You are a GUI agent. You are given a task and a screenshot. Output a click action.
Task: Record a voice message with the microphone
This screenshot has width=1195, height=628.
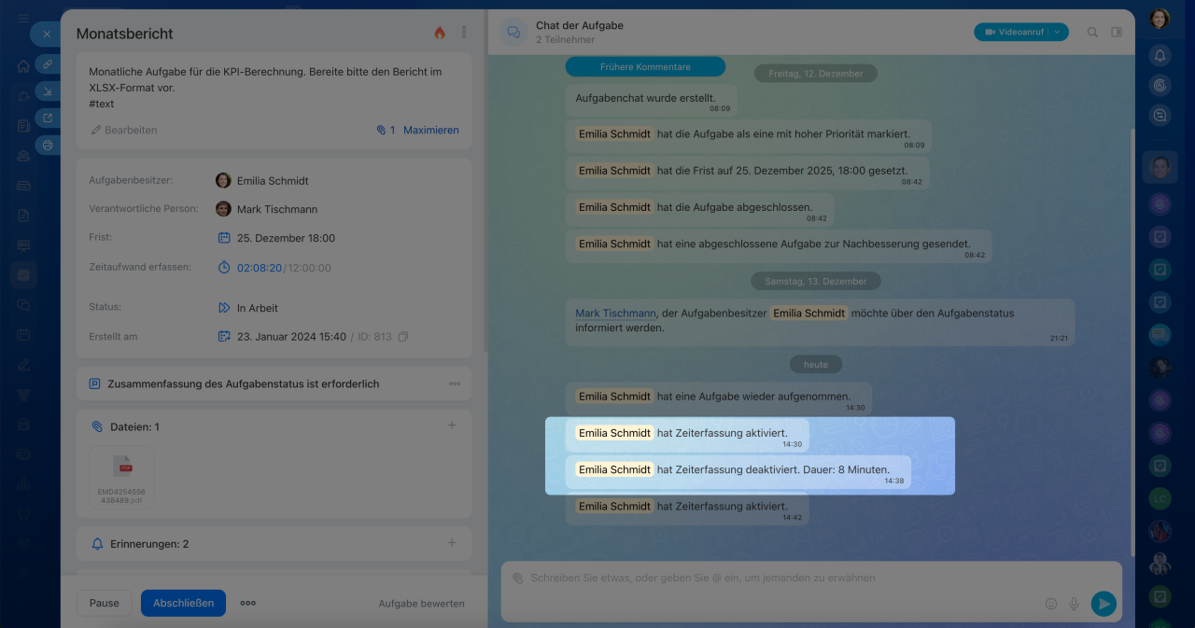(1074, 604)
